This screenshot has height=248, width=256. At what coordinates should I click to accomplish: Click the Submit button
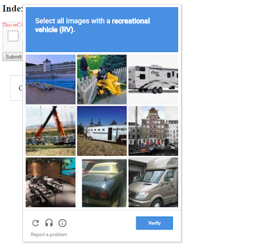tap(13, 57)
